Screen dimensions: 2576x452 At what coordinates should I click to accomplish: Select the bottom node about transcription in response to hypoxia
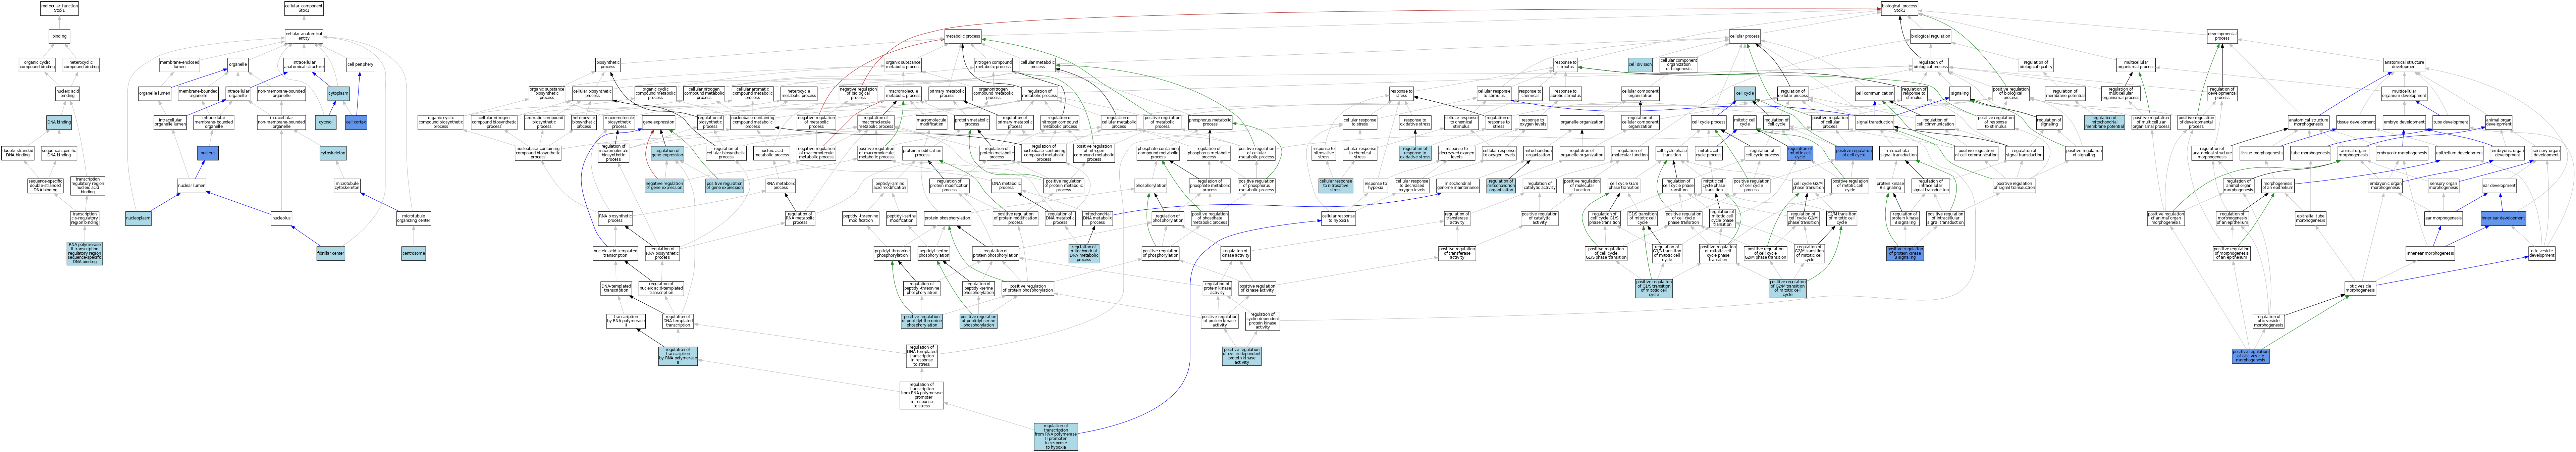coord(1056,437)
